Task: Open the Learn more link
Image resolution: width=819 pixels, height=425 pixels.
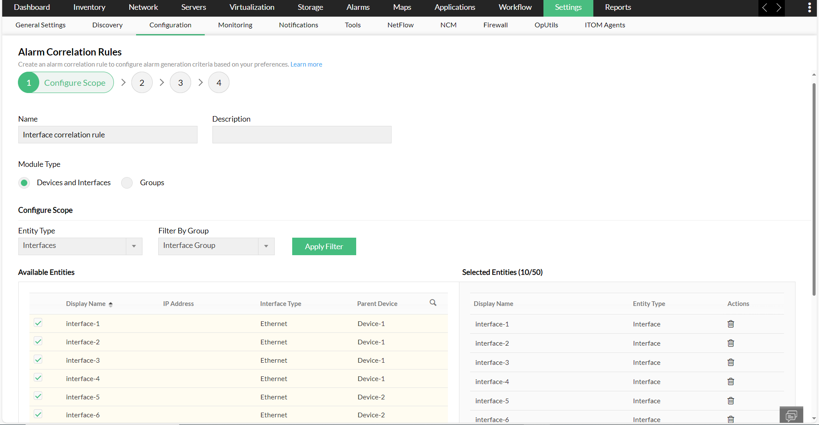Action: [306, 64]
